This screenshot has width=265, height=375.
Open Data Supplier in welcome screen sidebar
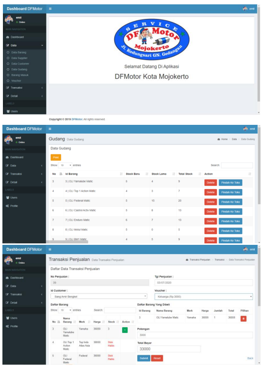tap(19, 58)
